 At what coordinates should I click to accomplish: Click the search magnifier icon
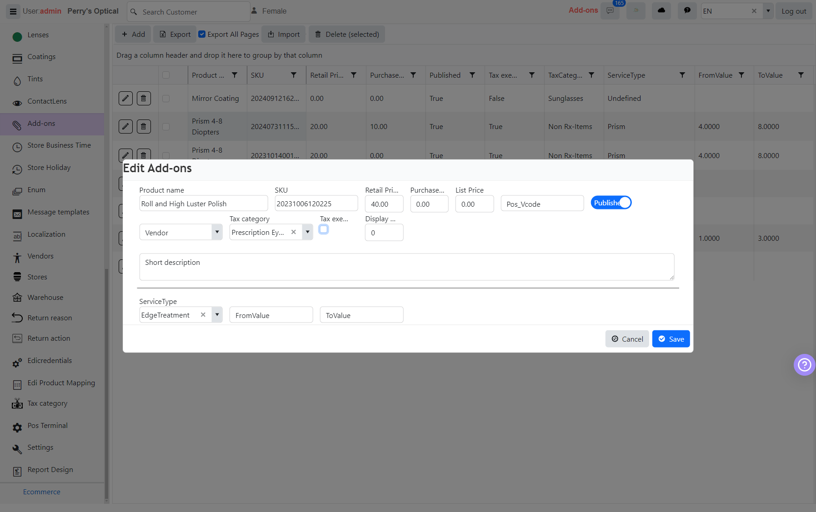pyautogui.click(x=134, y=12)
